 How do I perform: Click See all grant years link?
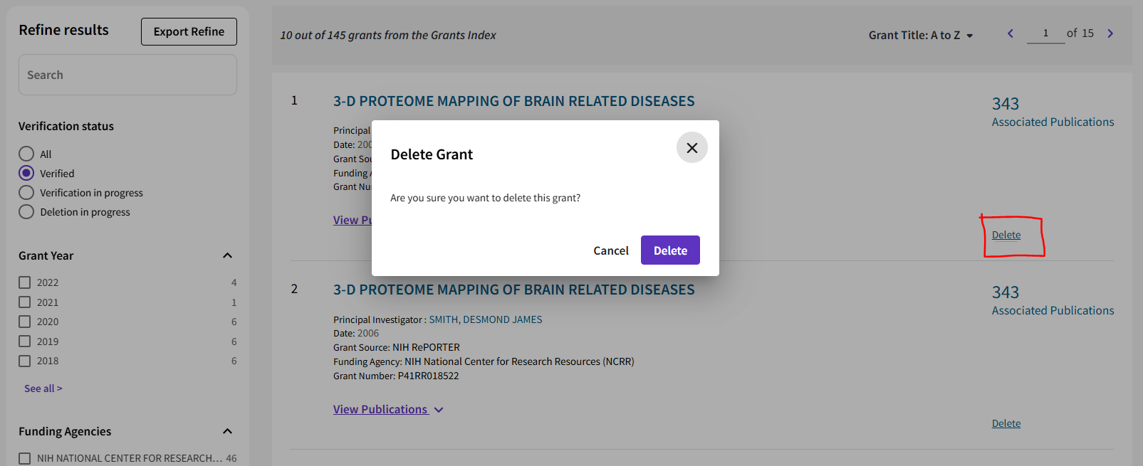[43, 388]
